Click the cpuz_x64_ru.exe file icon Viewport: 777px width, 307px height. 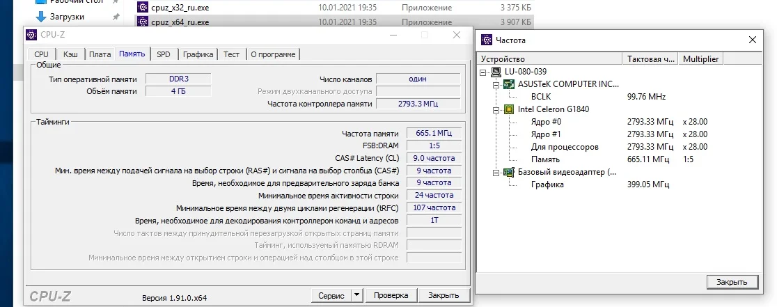tap(143, 22)
